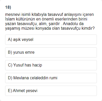
Task: Pick answer C) Yusuf has hacip
Action: tap(51, 65)
